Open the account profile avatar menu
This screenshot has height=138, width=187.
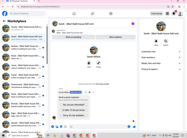click(x=180, y=13)
